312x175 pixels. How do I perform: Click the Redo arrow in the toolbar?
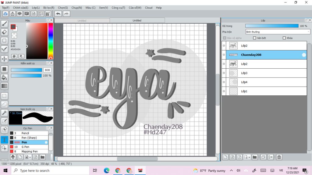[x=66, y=14]
